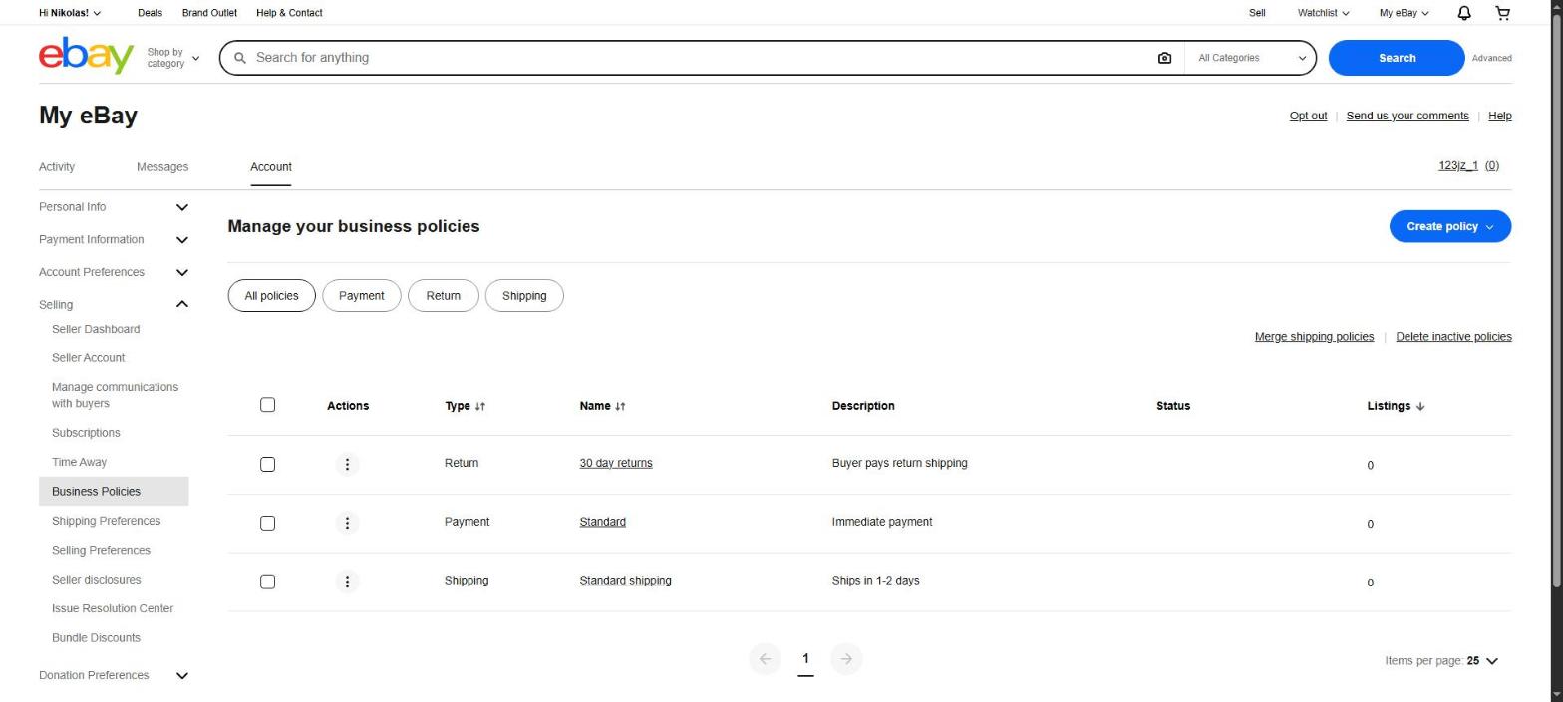Tick the select-all policies checkbox
This screenshot has height=702, width=1563.
[267, 405]
